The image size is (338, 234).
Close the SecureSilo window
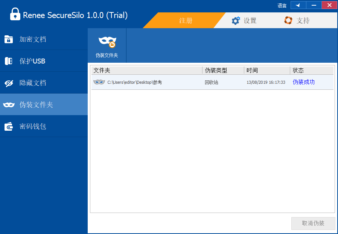(x=329, y=5)
